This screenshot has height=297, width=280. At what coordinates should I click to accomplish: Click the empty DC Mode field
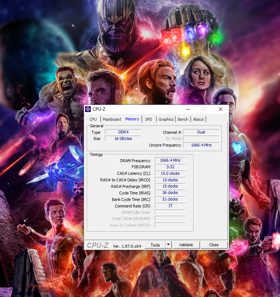click(201, 139)
